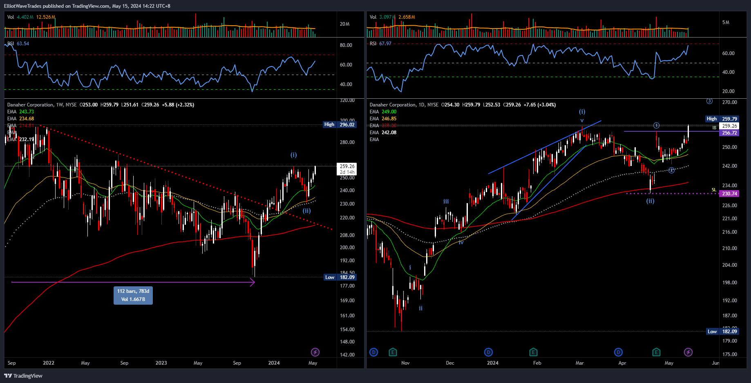Click the earnings E marker just left of the Nov label

click(x=393, y=352)
